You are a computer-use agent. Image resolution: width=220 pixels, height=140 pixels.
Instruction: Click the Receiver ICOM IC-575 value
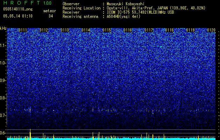pos(140,12)
